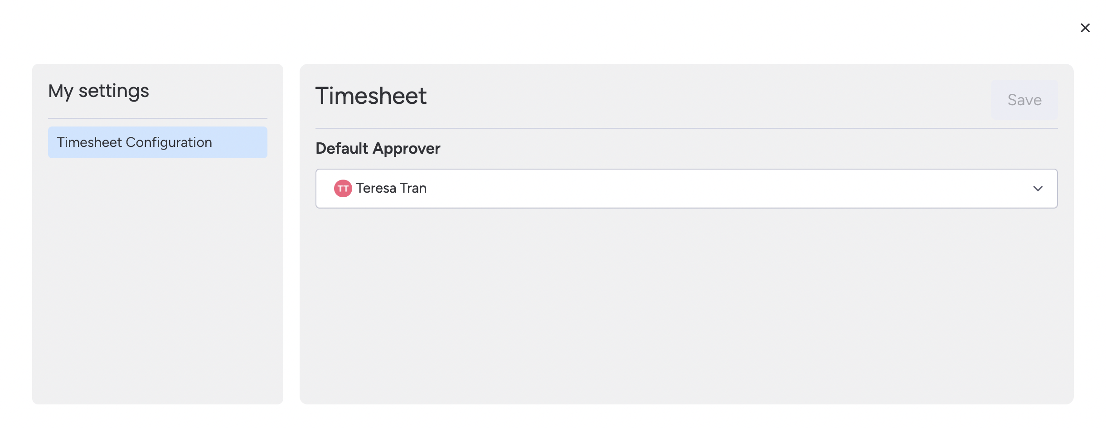Click the Timesheet panel title
This screenshot has height=428, width=1106.
pos(371,96)
